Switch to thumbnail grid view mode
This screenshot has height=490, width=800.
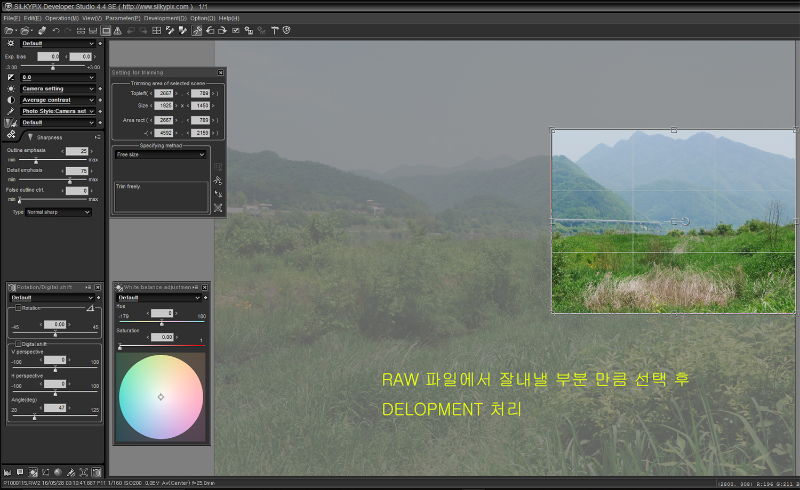click(x=81, y=31)
